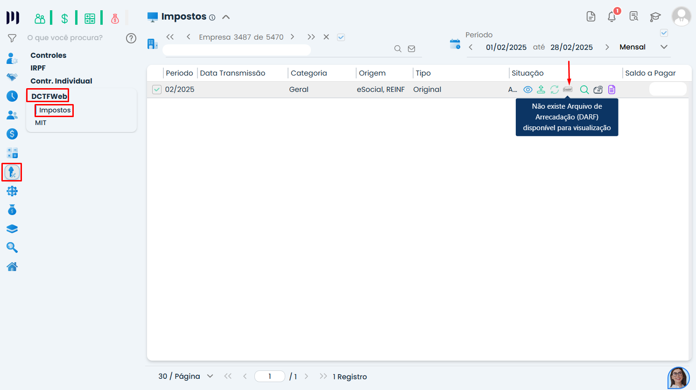Go to the next period

click(x=607, y=47)
